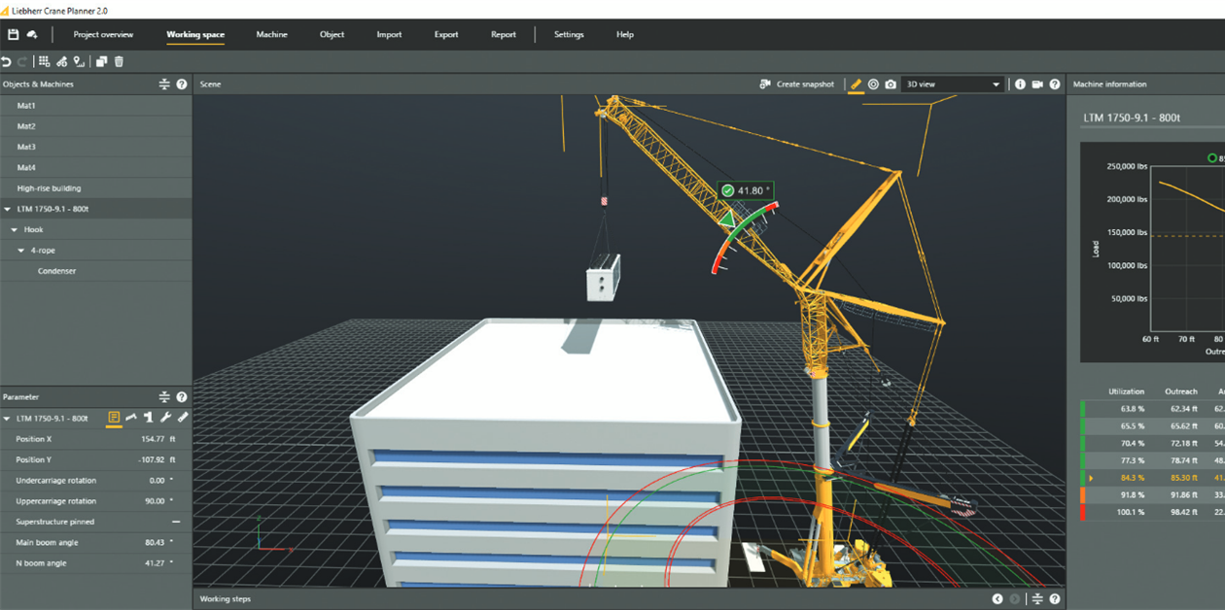1225x610 pixels.
Task: Click the save project icon
Action: click(14, 35)
